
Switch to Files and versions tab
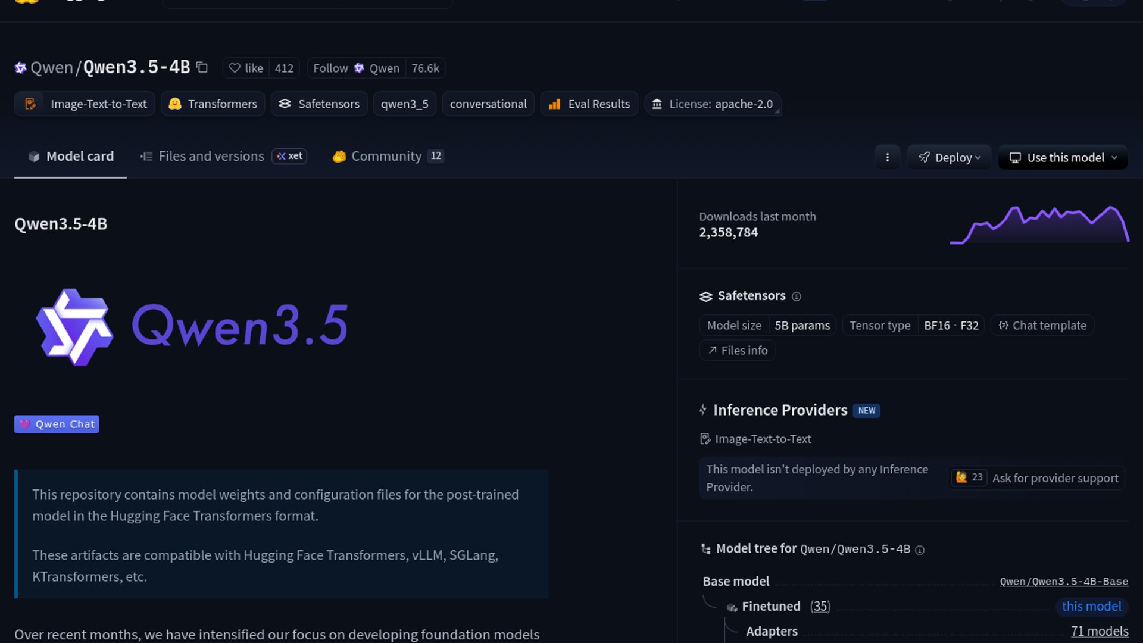coord(211,156)
